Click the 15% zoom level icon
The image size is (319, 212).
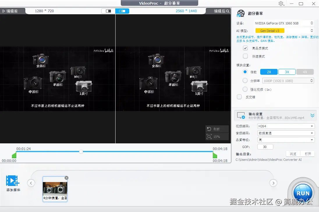click(x=209, y=136)
